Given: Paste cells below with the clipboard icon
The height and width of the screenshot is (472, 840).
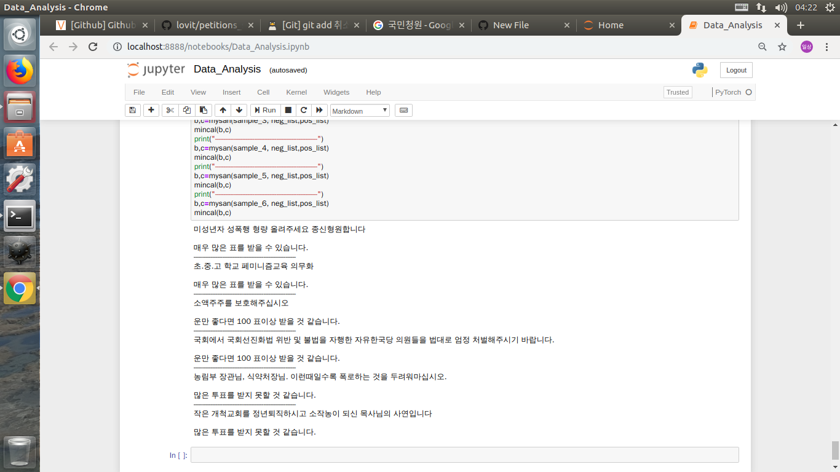Looking at the screenshot, I should (204, 110).
